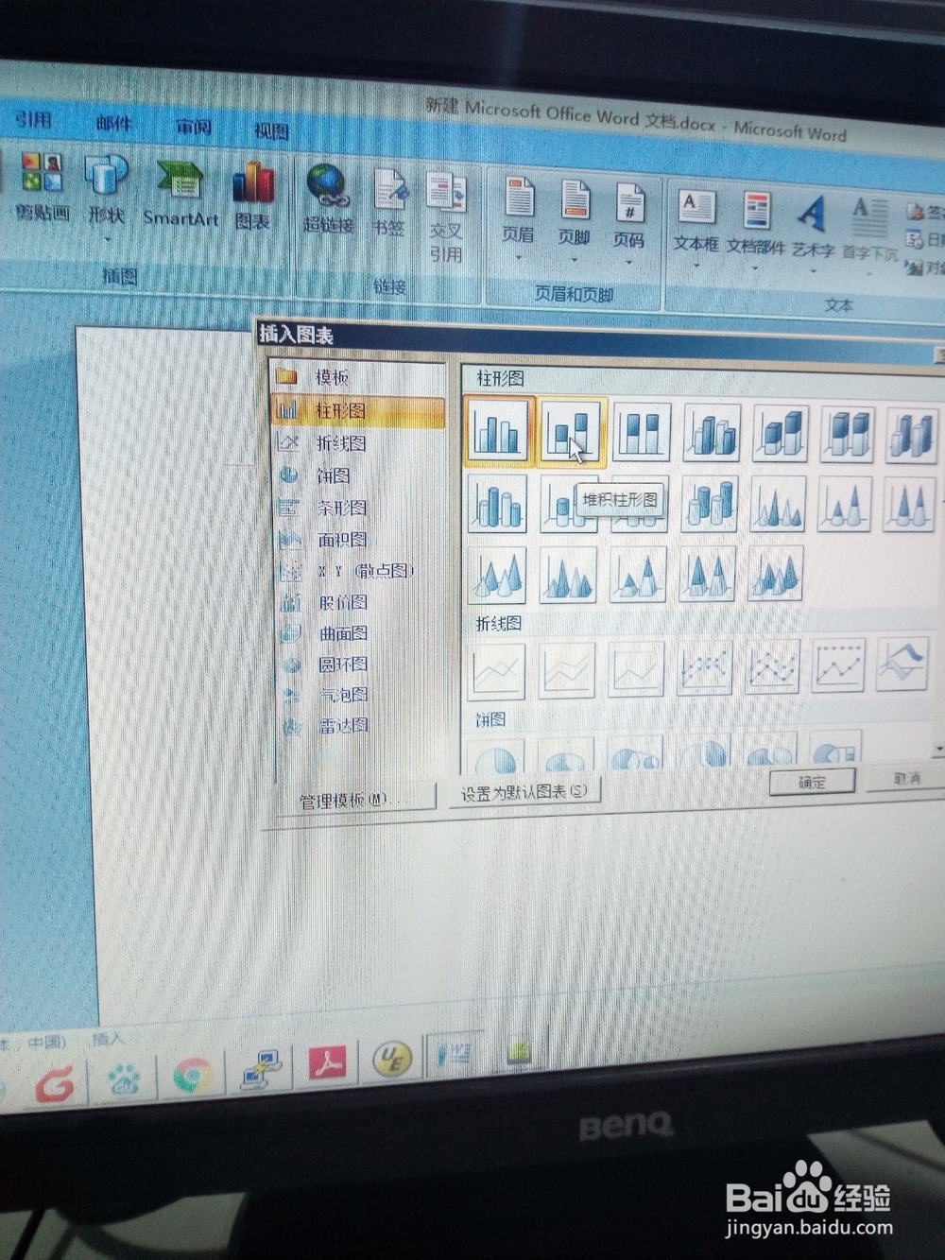This screenshot has width=945, height=1260.
Task: Open Sogou browser icon in taskbar
Action: click(x=54, y=1084)
